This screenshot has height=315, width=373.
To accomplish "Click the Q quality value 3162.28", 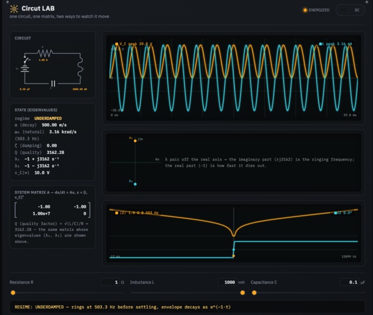I will 55,152.
